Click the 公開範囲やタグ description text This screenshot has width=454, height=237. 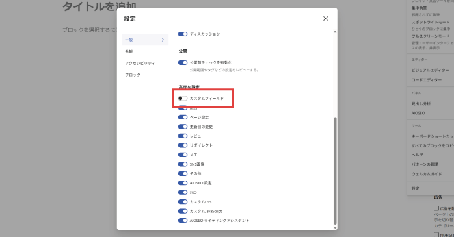point(224,70)
